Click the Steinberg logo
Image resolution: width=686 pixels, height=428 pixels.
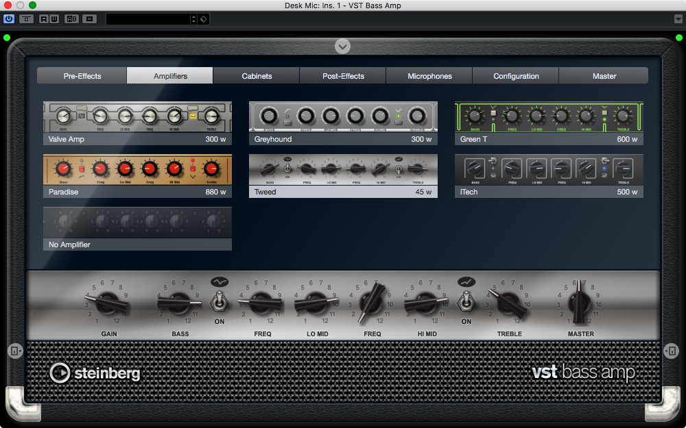pyautogui.click(x=95, y=373)
